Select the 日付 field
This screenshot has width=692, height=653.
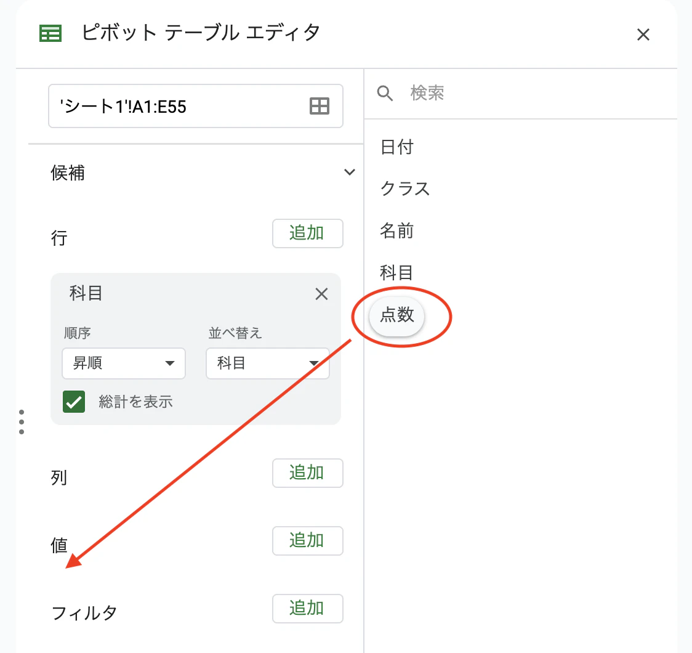(396, 147)
